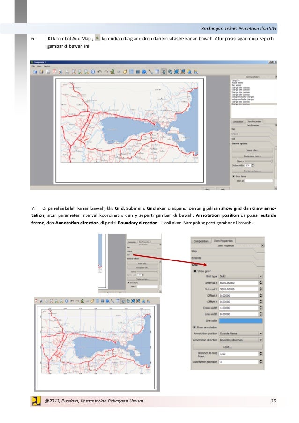Viewport: 299px width, 423px height.
Task: Click Export as SVG icon in top composer toolbar
Action: tap(60, 72)
